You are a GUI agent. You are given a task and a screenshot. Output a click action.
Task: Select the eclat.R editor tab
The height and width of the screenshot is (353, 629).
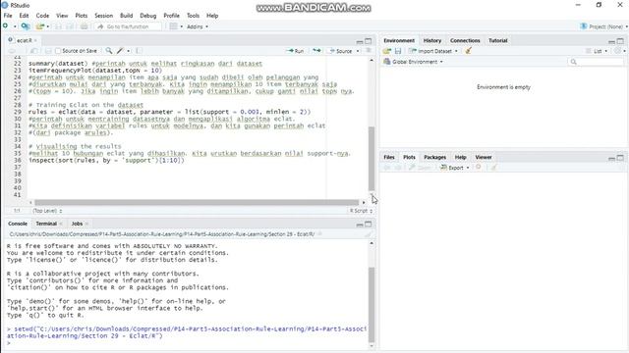(x=23, y=40)
